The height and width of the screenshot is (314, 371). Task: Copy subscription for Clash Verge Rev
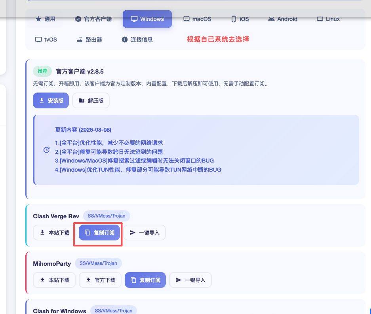(x=99, y=233)
